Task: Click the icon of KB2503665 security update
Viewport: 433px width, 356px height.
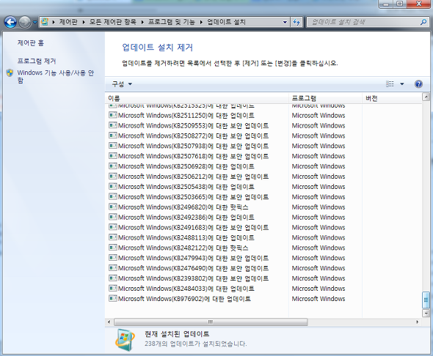Action: pyautogui.click(x=113, y=197)
